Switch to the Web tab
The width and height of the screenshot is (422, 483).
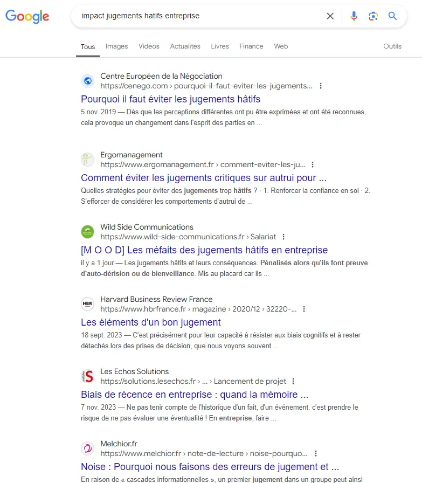coord(281,46)
